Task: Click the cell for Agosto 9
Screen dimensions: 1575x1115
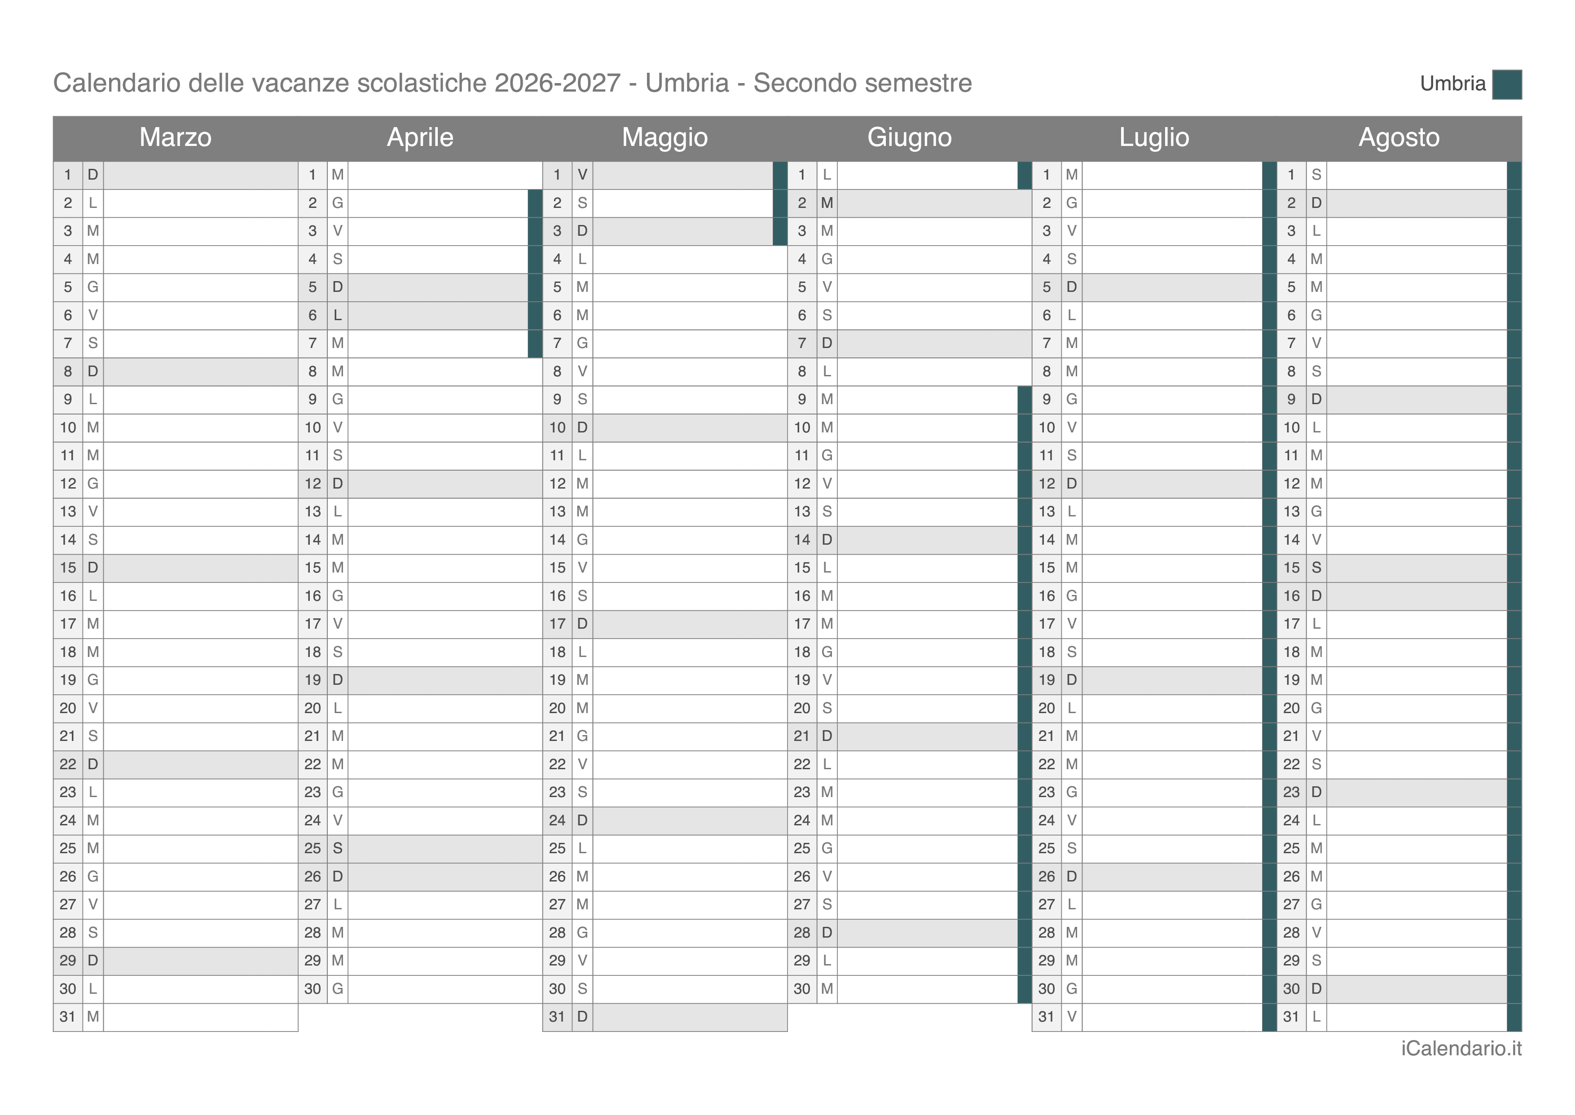Action: [x=1417, y=400]
